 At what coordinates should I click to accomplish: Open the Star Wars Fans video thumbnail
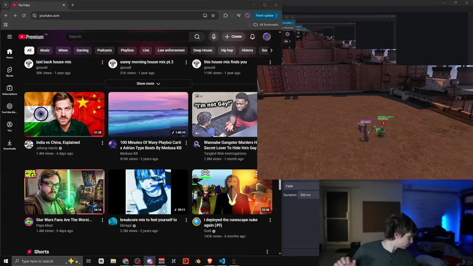(64, 192)
